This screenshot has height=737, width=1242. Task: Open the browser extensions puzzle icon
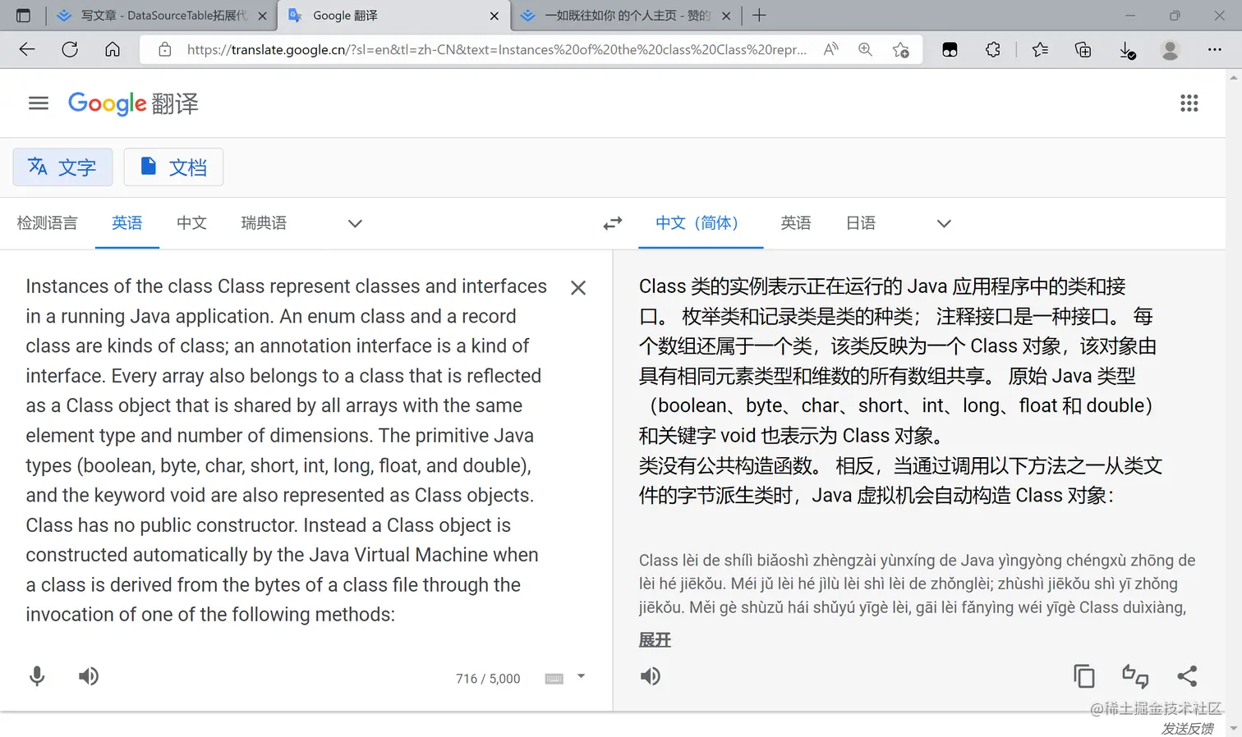click(x=993, y=50)
